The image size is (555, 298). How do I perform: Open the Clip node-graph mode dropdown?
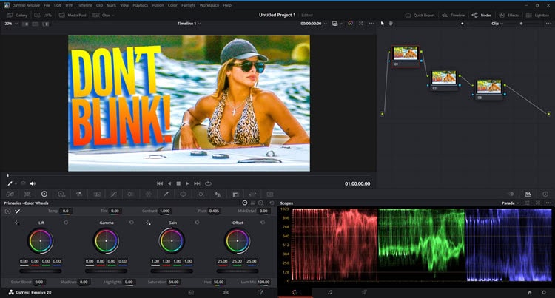497,24
